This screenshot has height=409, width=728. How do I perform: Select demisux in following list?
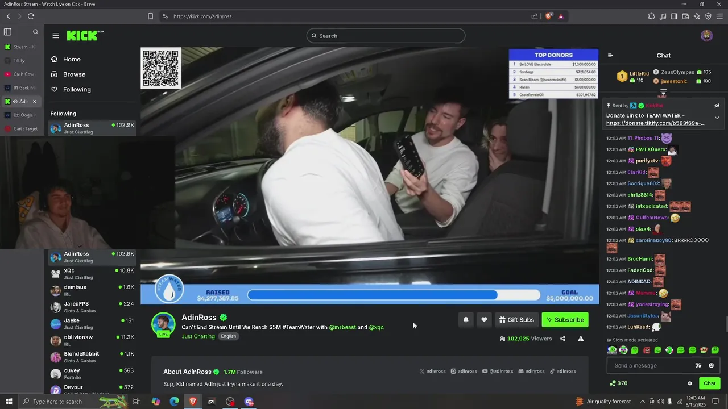pos(92,290)
